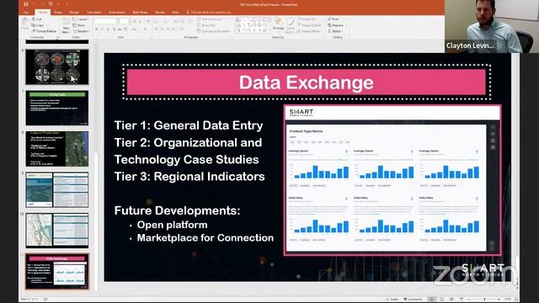Open the Notes pane from status bar
The width and height of the screenshot is (539, 303).
pos(392,300)
